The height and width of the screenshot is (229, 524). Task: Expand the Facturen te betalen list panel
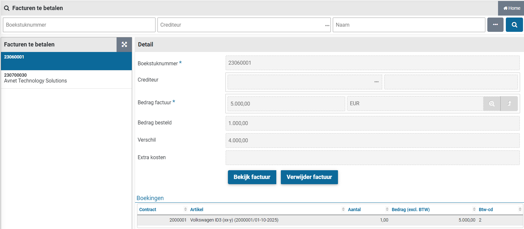coord(124,45)
